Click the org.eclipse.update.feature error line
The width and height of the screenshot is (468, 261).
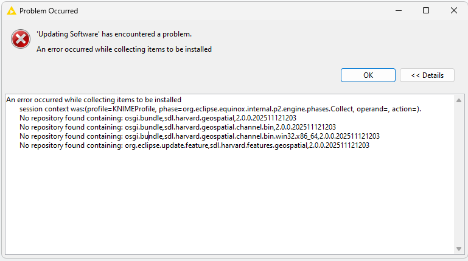[x=194, y=145]
